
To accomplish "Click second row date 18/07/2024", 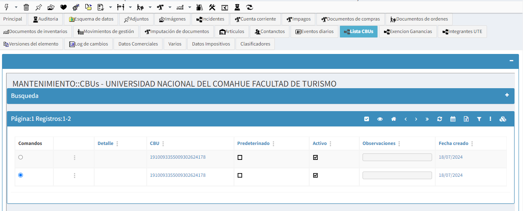I will (451, 175).
